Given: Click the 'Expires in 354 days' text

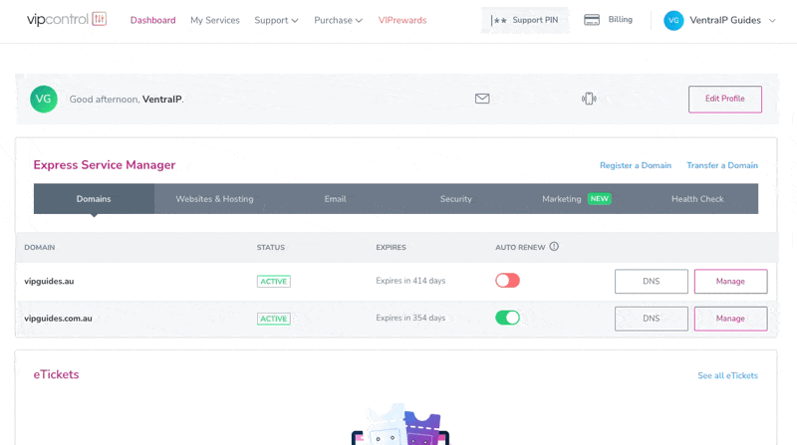Looking at the screenshot, I should tap(410, 318).
